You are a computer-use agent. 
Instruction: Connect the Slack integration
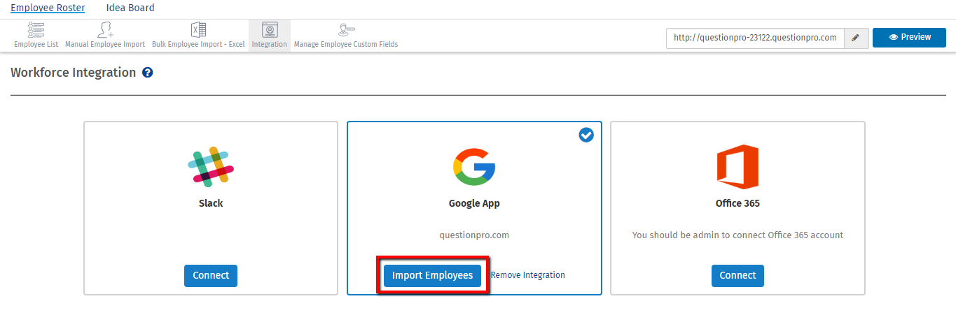211,275
